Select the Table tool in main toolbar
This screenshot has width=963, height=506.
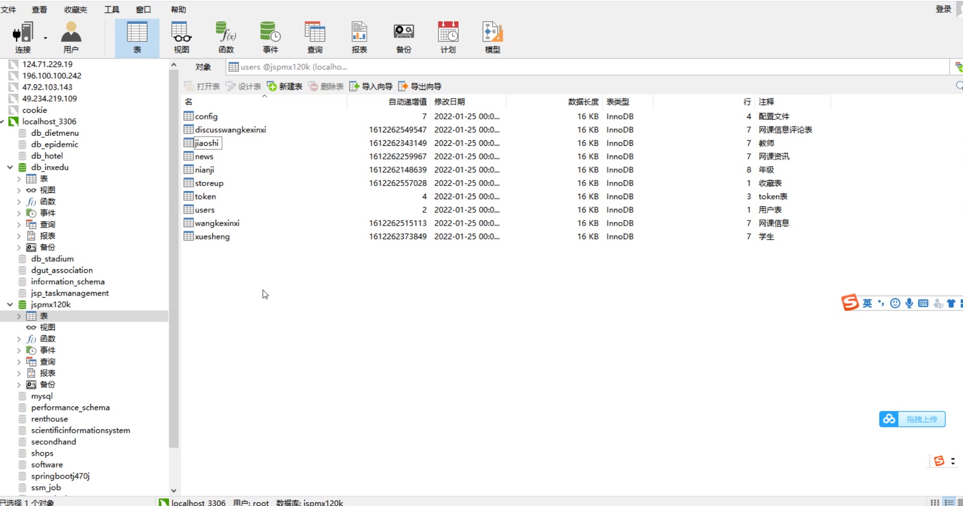137,38
